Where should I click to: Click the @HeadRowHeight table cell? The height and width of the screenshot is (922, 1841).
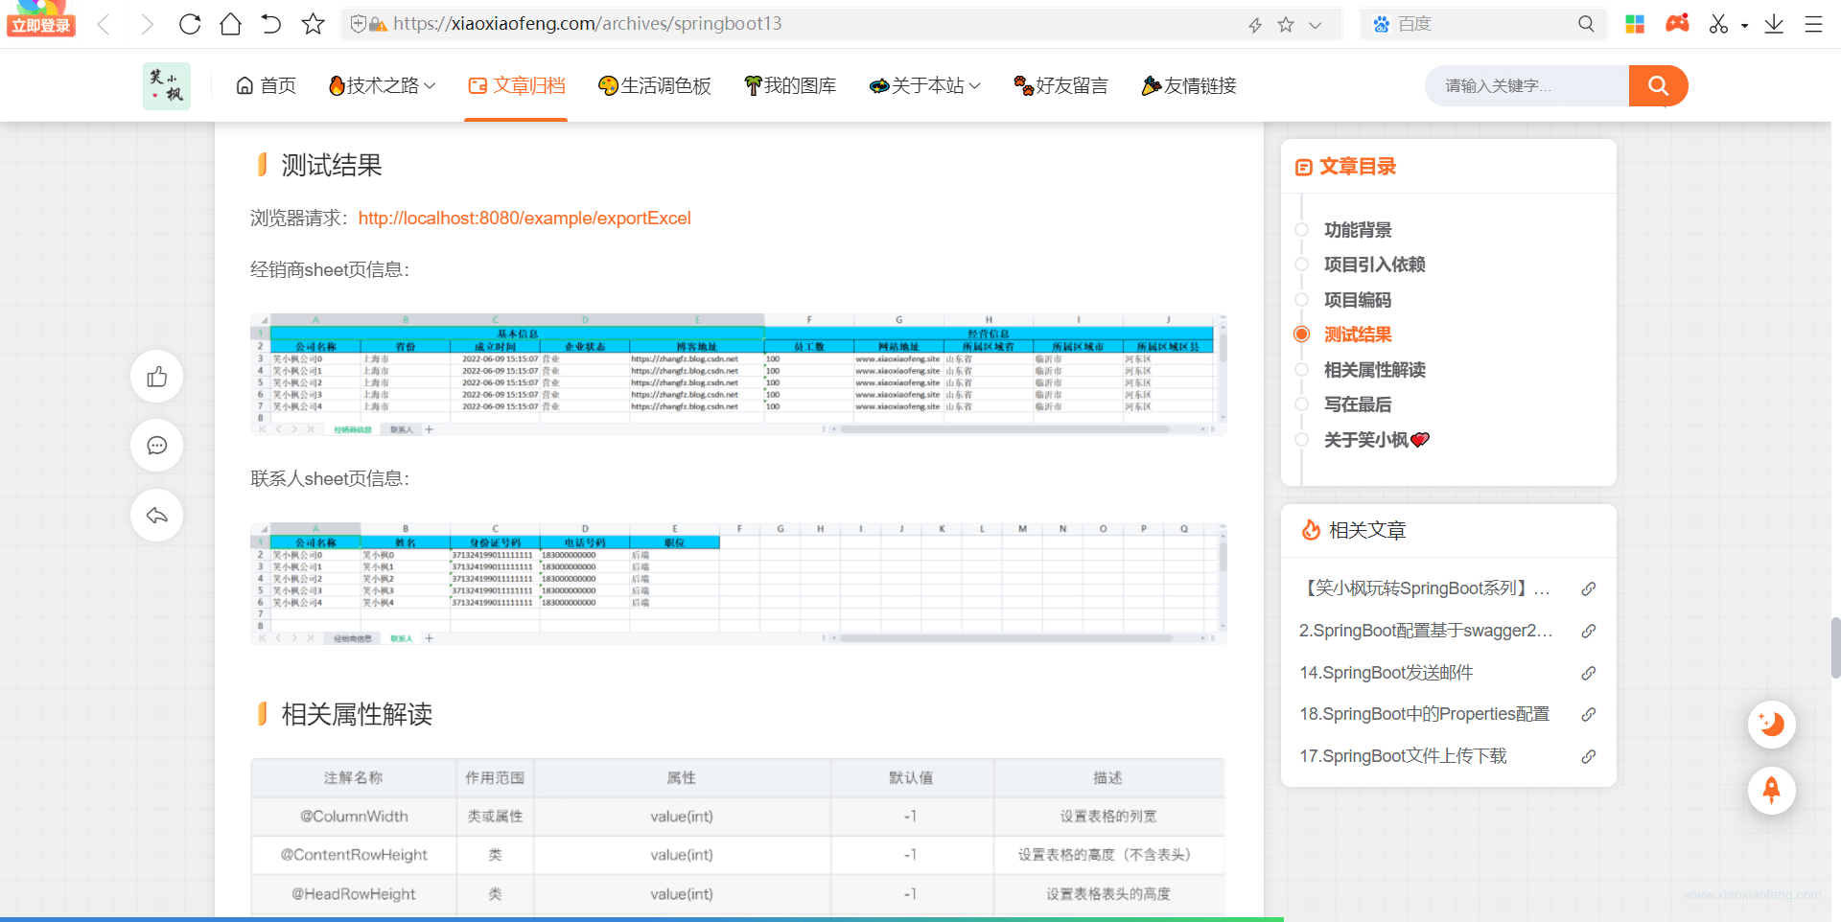coord(354,894)
